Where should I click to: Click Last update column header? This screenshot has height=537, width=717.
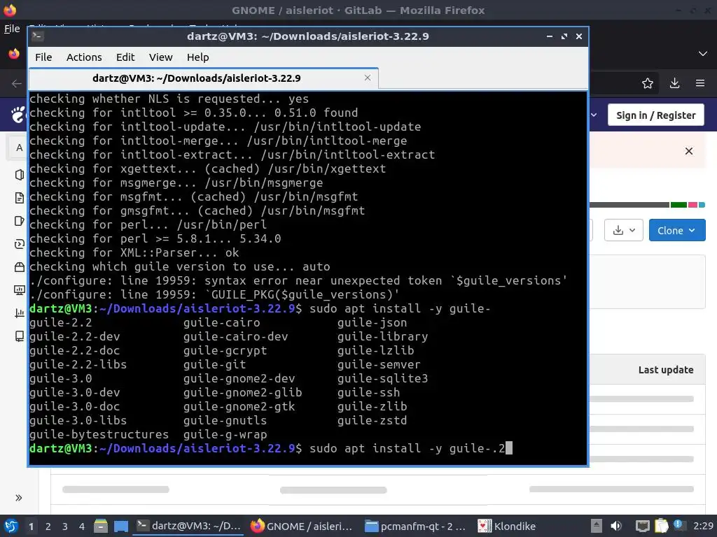point(665,370)
